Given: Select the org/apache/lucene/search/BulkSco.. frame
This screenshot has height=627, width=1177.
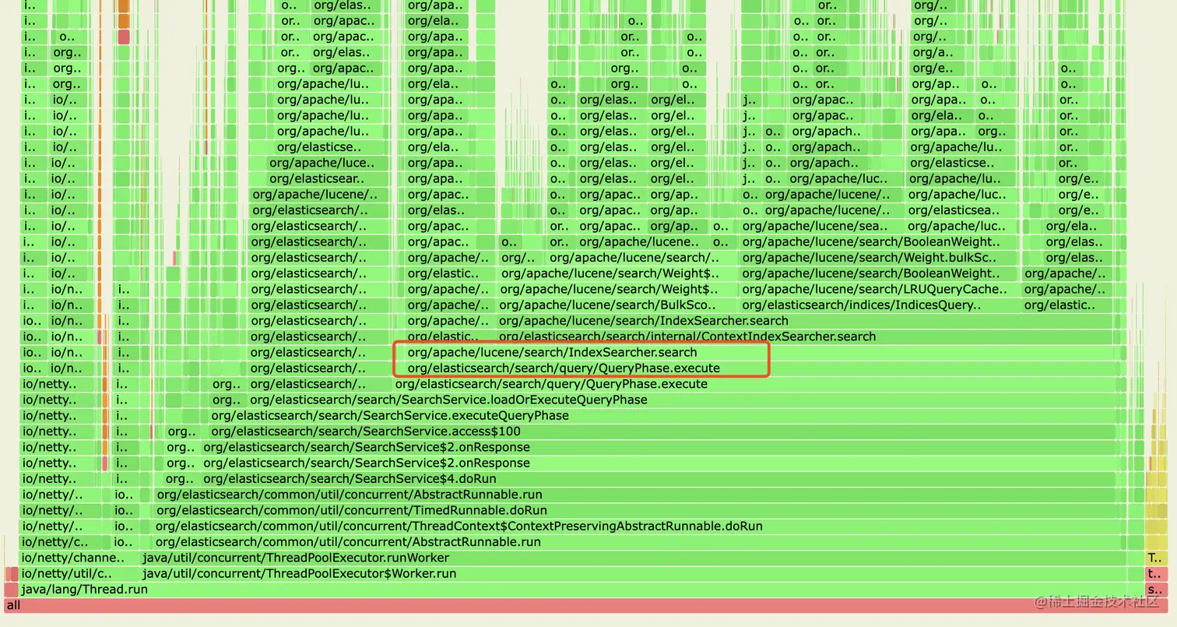Looking at the screenshot, I should click(617, 305).
